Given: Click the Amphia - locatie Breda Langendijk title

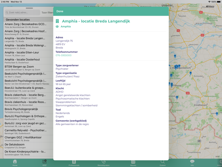Looking at the screenshot, I should point(96,21).
